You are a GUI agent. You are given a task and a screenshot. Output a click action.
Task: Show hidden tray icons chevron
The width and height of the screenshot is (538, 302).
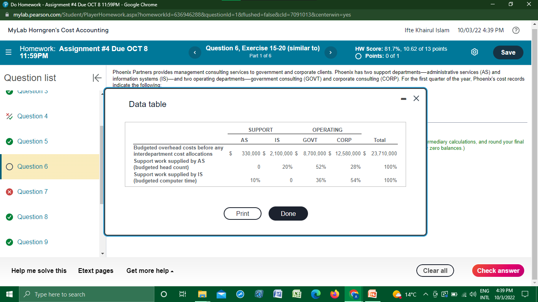426,295
